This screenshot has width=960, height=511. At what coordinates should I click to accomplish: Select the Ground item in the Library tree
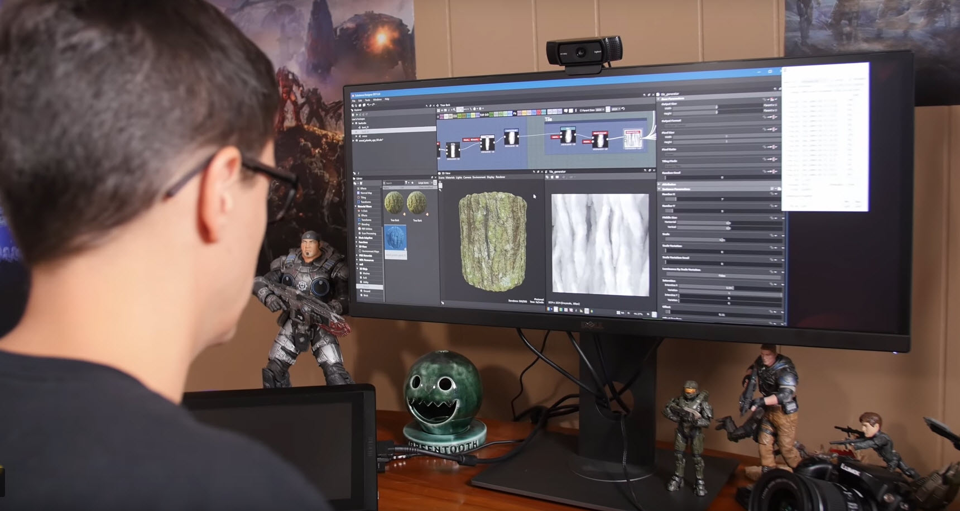[367, 292]
